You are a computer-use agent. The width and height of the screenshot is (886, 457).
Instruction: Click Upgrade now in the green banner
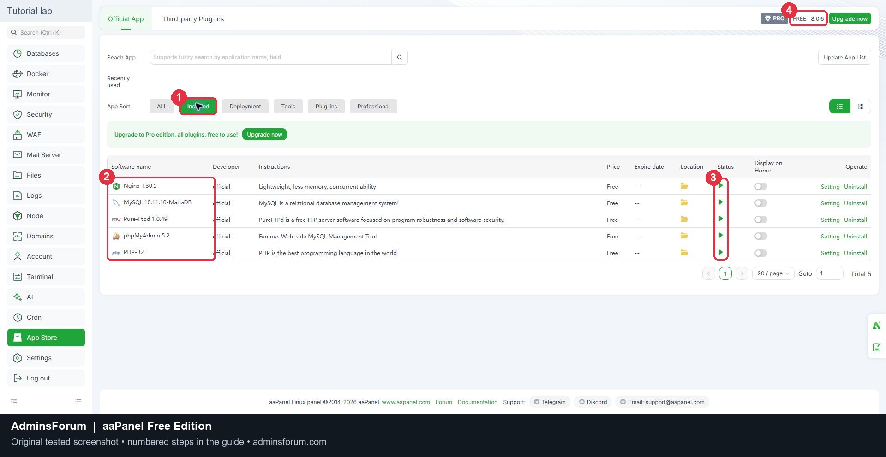pyautogui.click(x=264, y=135)
